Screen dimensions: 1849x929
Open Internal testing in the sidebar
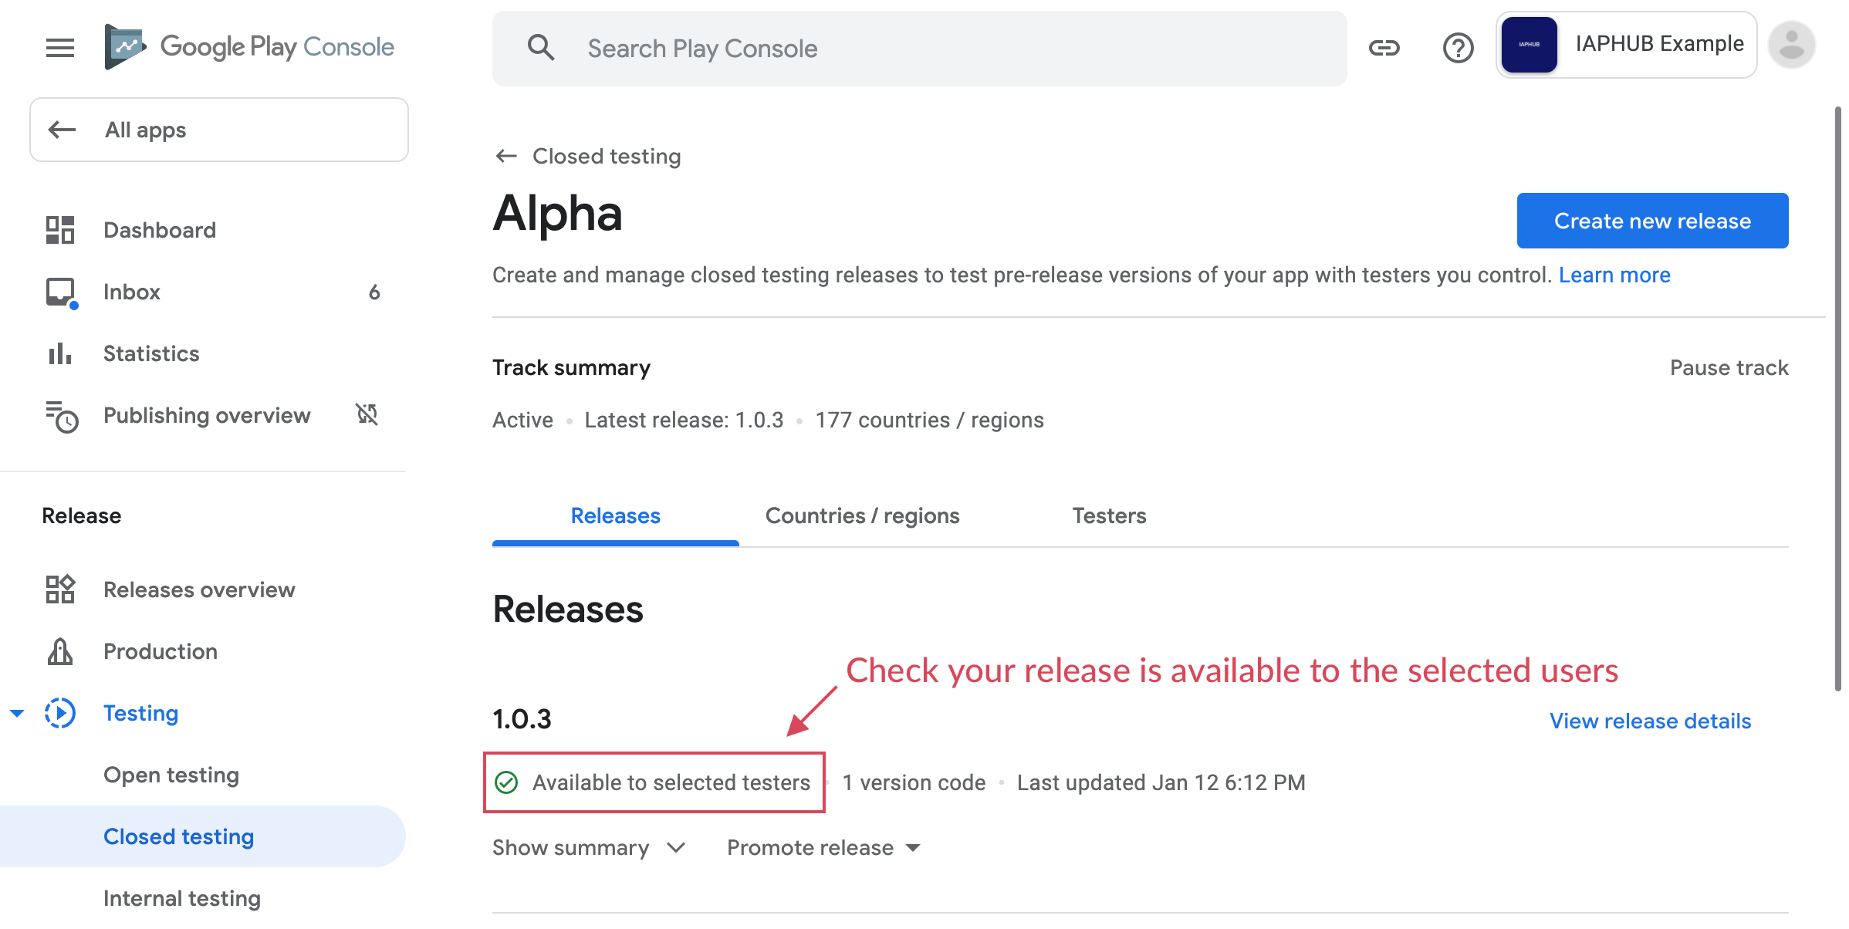pyautogui.click(x=182, y=898)
